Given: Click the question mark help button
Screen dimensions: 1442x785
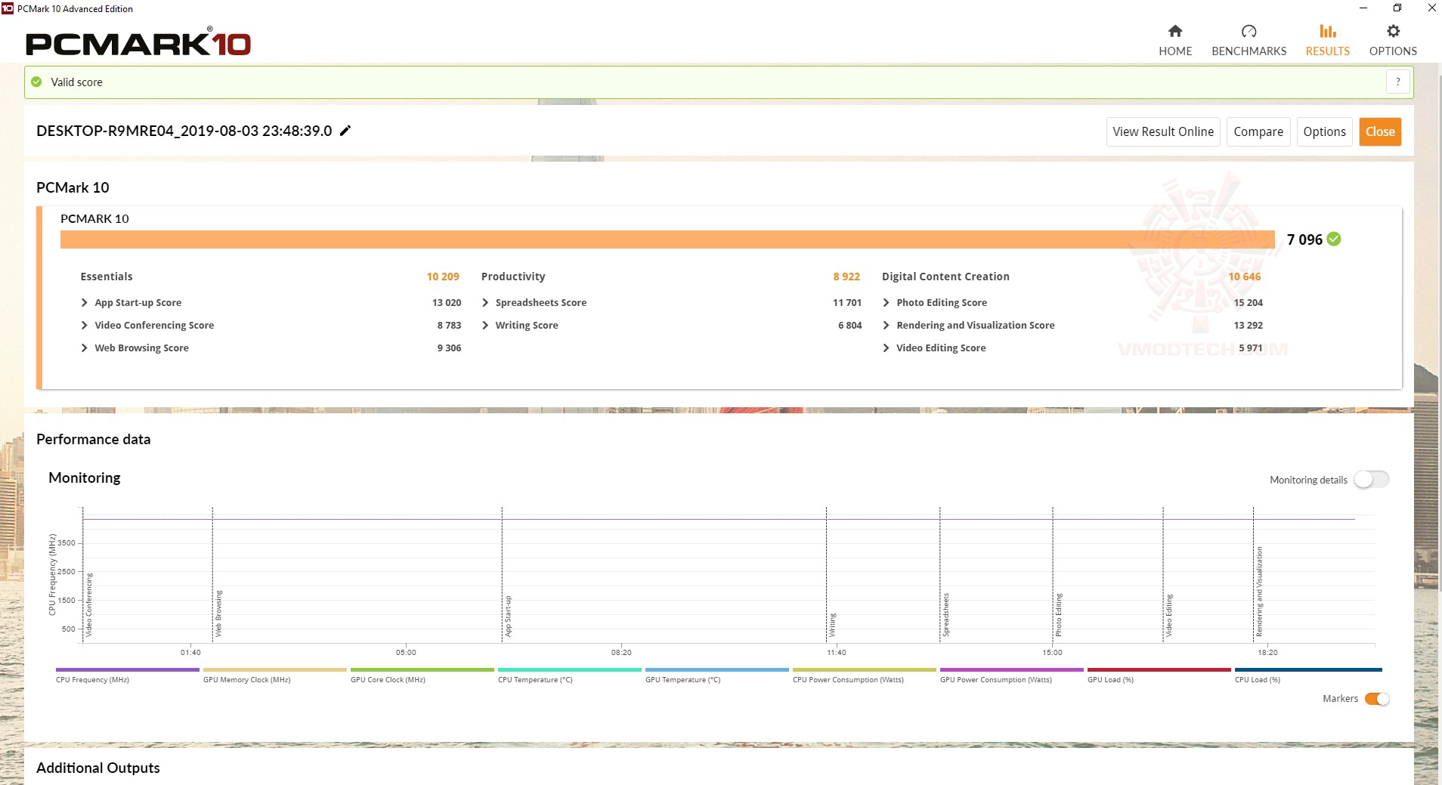Looking at the screenshot, I should pos(1398,82).
